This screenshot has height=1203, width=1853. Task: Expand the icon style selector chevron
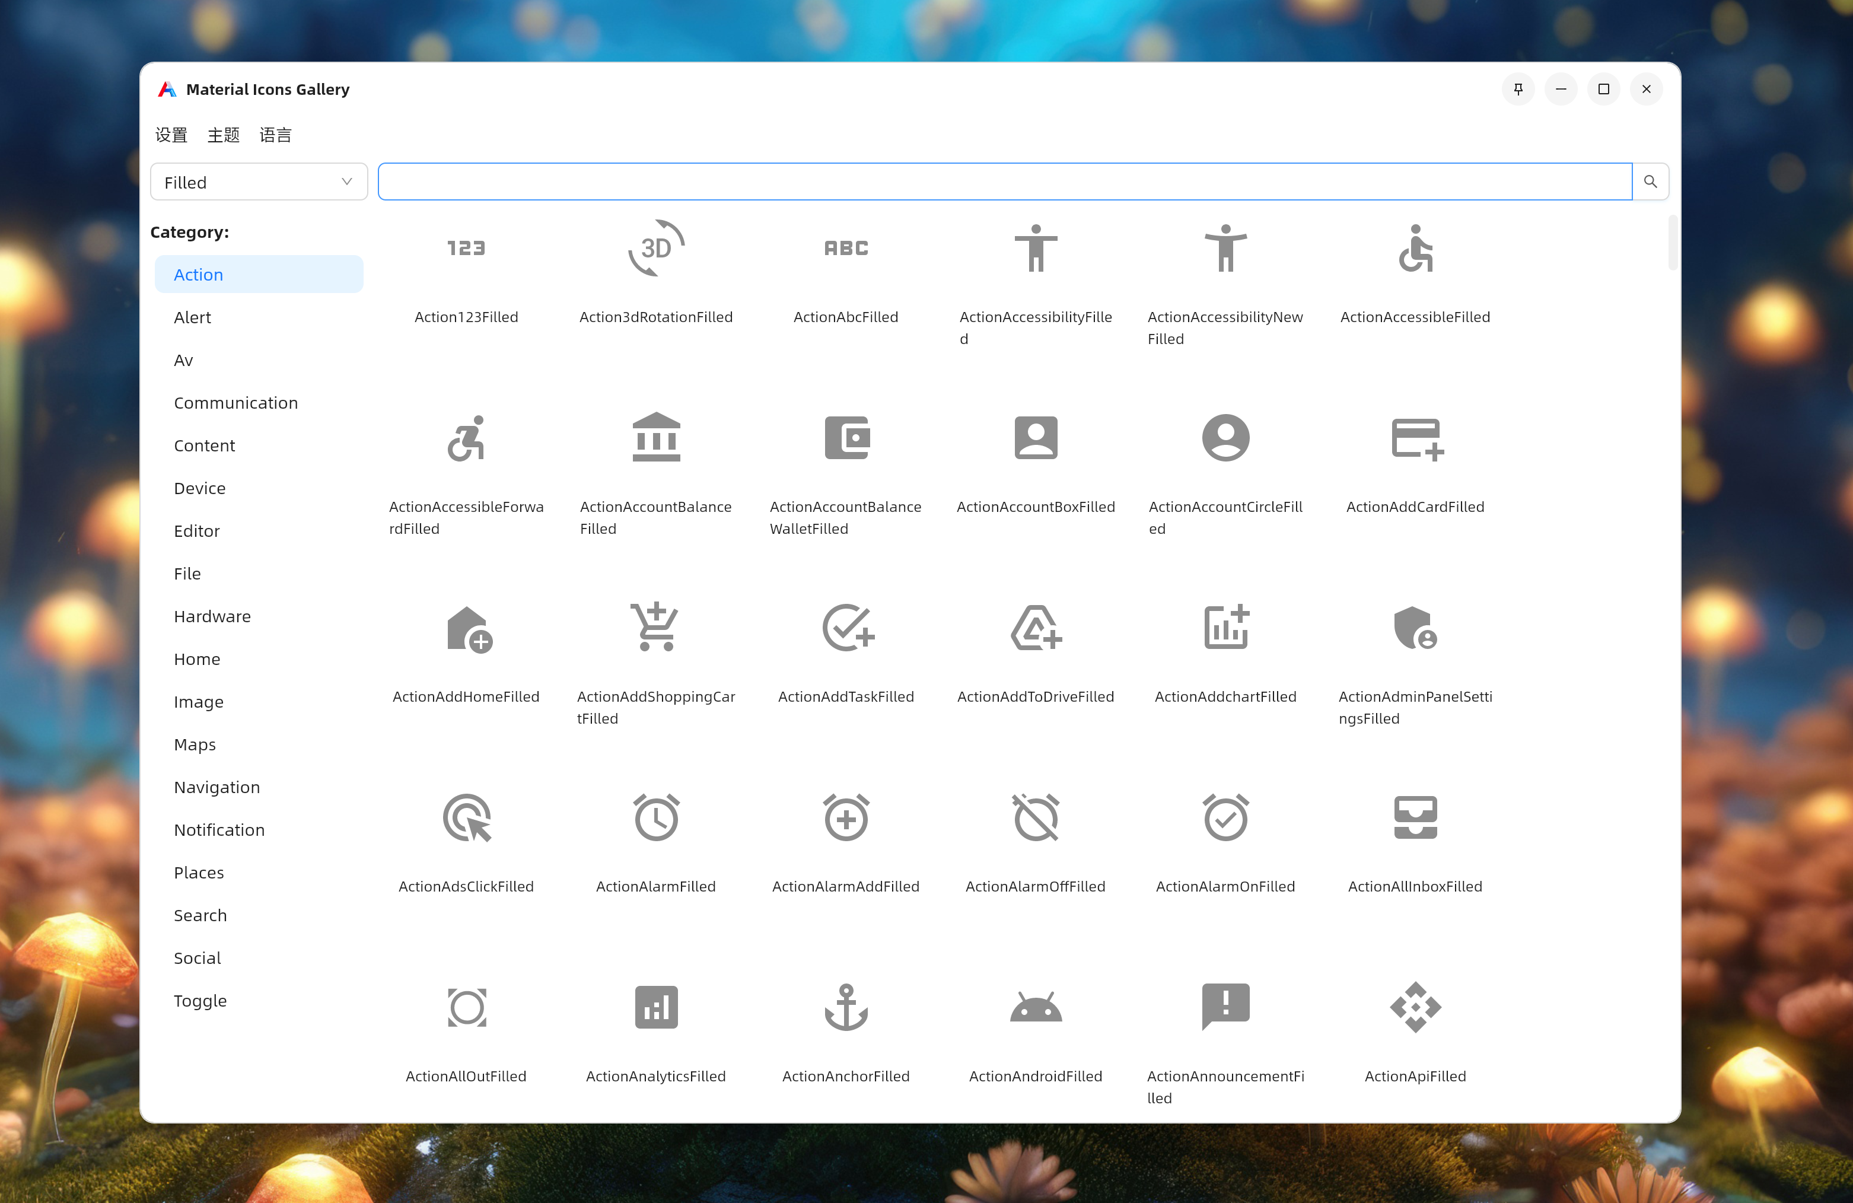[346, 182]
